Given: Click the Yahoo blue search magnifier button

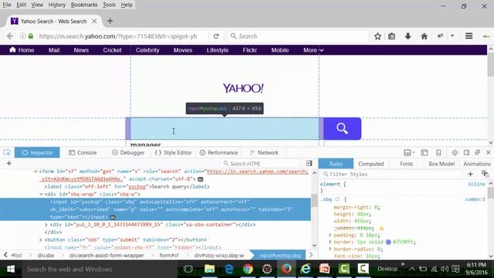Looking at the screenshot, I should coord(342,129).
